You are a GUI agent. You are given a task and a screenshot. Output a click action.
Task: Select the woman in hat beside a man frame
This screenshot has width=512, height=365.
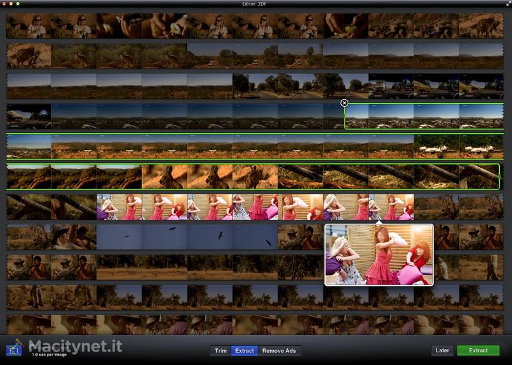(x=74, y=237)
